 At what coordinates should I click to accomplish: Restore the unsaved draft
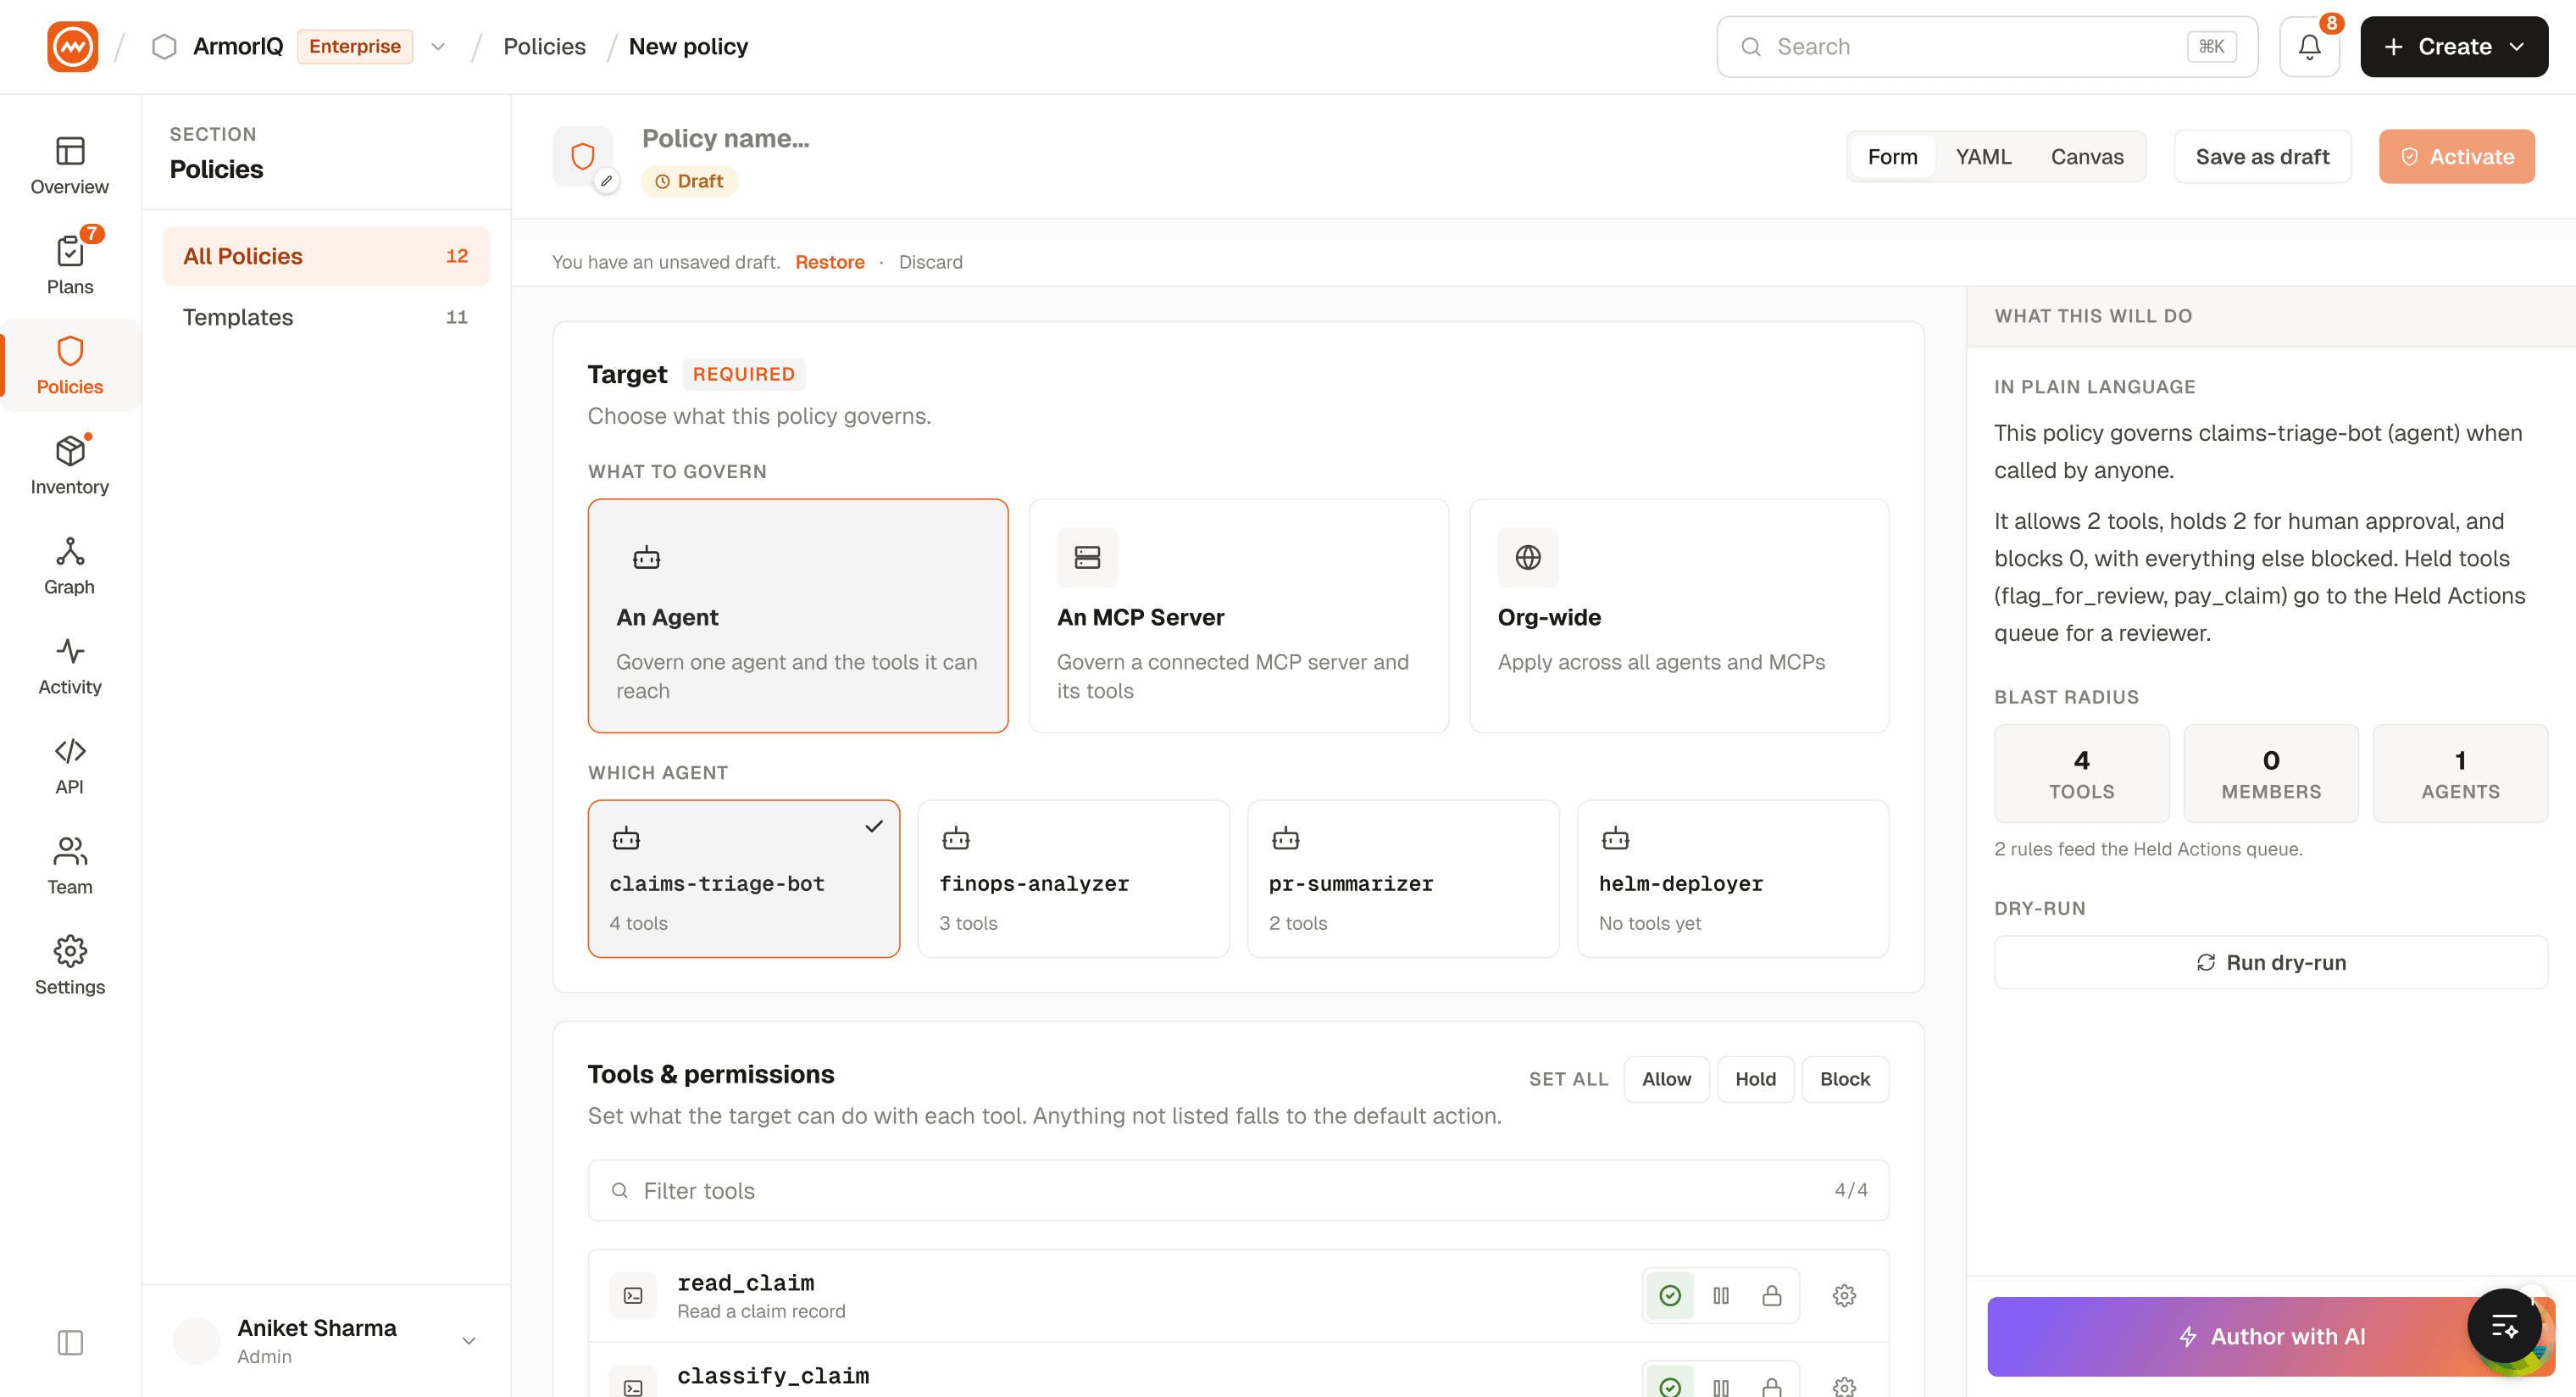(x=829, y=262)
